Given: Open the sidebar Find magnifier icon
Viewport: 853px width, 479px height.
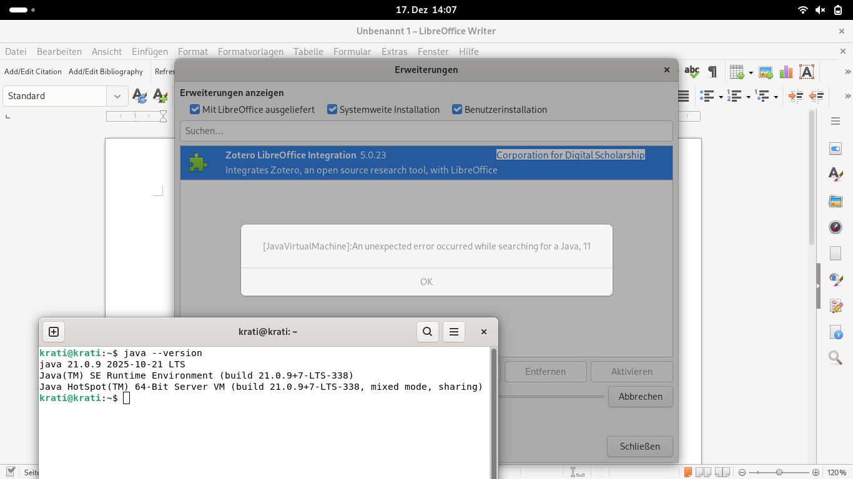Looking at the screenshot, I should pos(836,358).
